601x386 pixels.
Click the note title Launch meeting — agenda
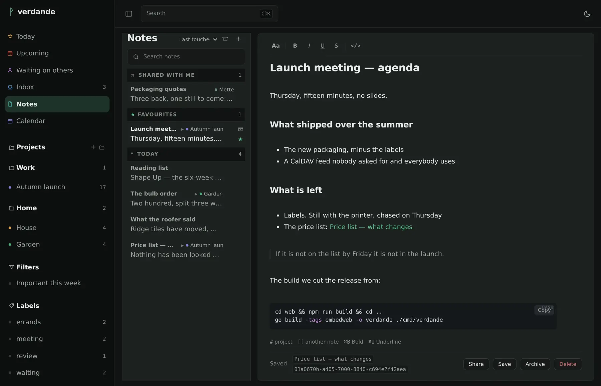(345, 68)
